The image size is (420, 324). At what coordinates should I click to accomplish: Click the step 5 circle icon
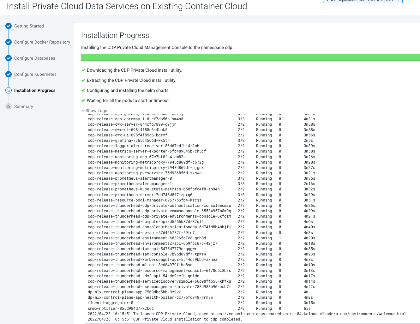[9, 90]
